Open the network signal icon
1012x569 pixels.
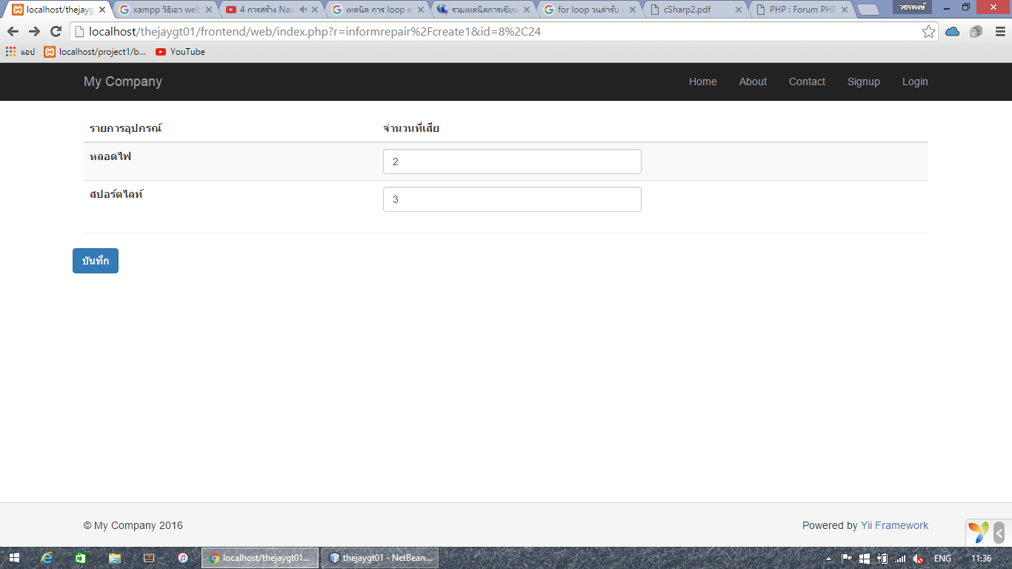point(900,559)
